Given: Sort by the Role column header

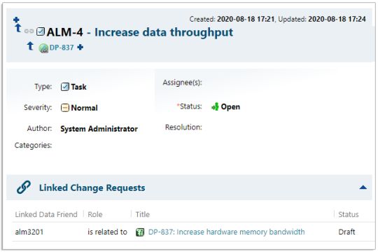Looking at the screenshot, I should pyautogui.click(x=95, y=214).
